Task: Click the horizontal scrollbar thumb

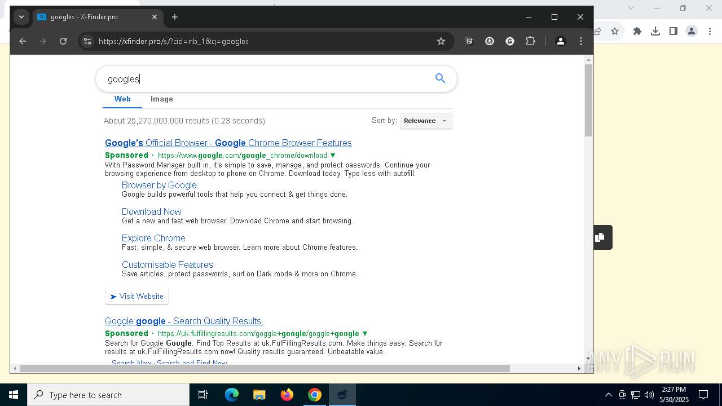Action: pyautogui.click(x=265, y=368)
